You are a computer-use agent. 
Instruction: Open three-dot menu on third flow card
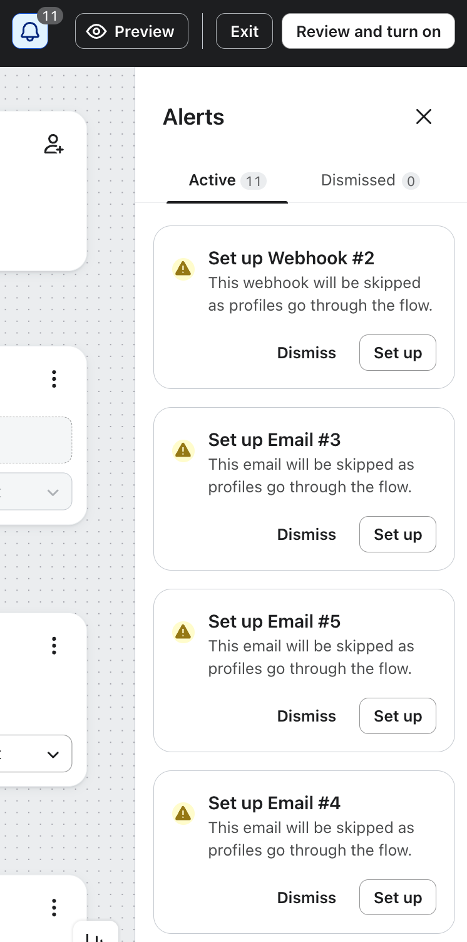pos(54,646)
